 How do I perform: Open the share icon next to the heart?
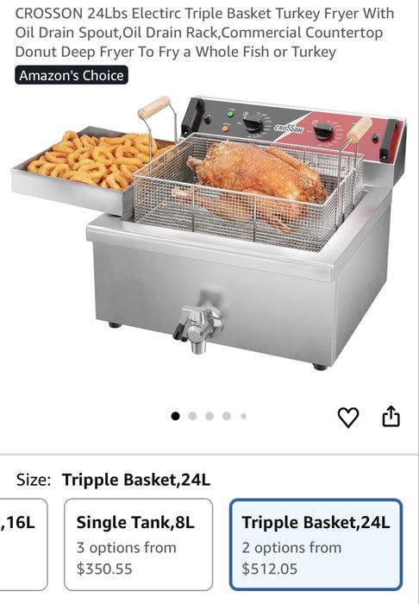391,416
